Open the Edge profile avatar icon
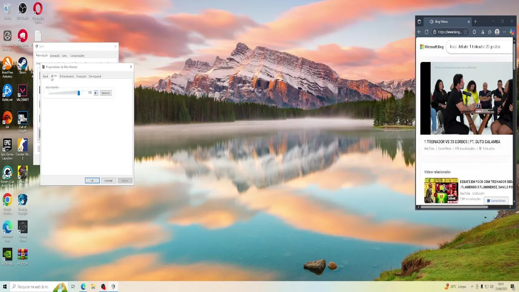This screenshot has width=519, height=292. (497, 32)
